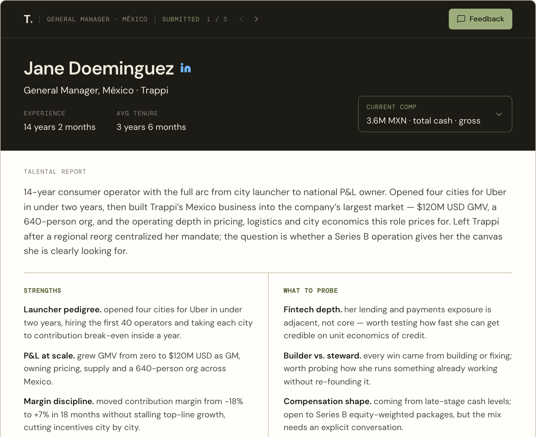Open the Feedback button
This screenshot has height=437, width=536.
[x=480, y=19]
